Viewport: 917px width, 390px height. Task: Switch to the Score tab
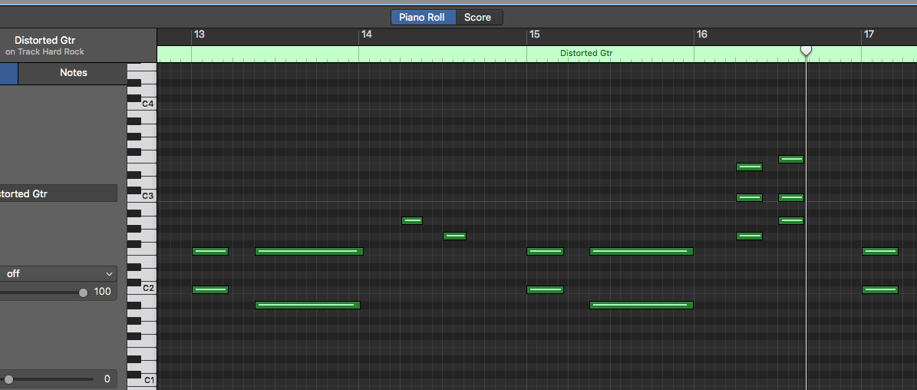pyautogui.click(x=477, y=18)
